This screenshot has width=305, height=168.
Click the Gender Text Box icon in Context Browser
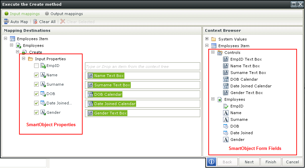coord(226,93)
